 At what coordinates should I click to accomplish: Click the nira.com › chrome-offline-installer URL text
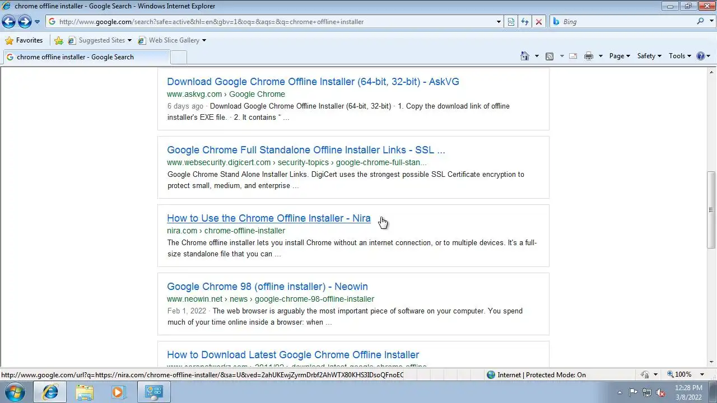tap(226, 231)
